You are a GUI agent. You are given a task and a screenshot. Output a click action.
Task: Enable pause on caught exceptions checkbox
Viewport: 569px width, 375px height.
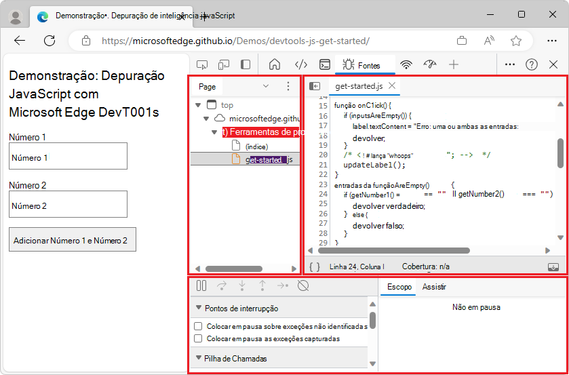tap(198, 338)
